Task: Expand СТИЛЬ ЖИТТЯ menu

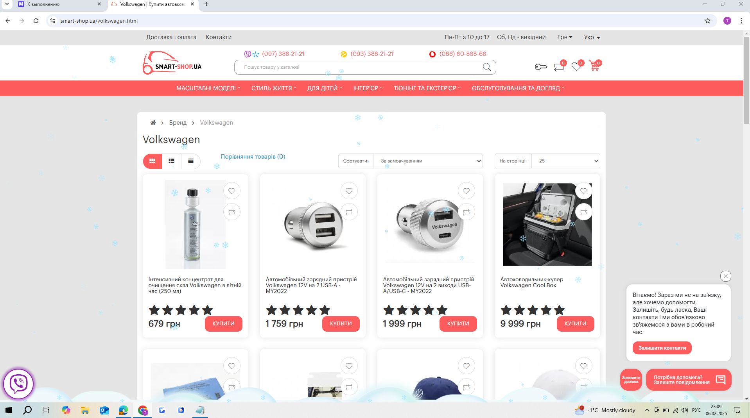Action: 274,88
